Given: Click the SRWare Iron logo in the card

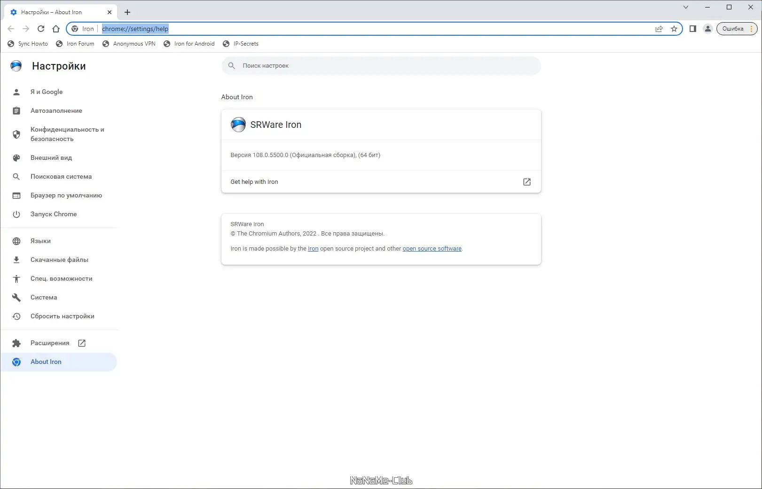Looking at the screenshot, I should [x=238, y=125].
